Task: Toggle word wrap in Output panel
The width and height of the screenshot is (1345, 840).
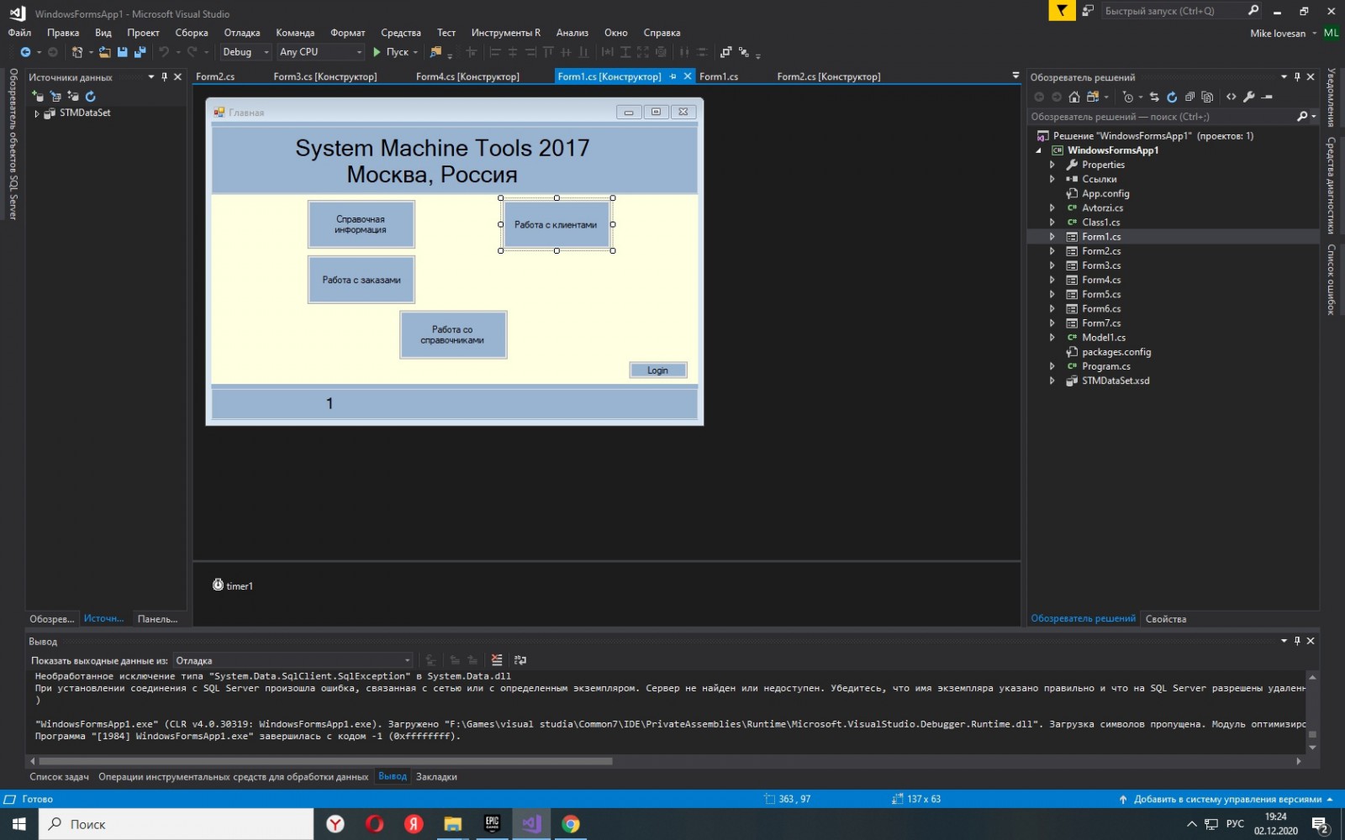Action: click(x=520, y=660)
